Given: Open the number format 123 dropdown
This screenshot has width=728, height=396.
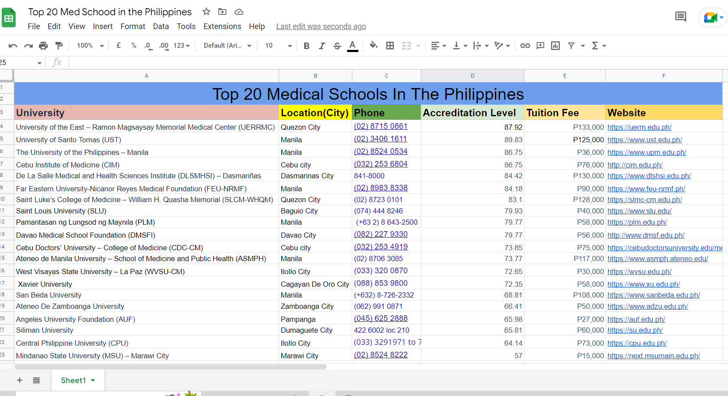Looking at the screenshot, I should pyautogui.click(x=182, y=46).
